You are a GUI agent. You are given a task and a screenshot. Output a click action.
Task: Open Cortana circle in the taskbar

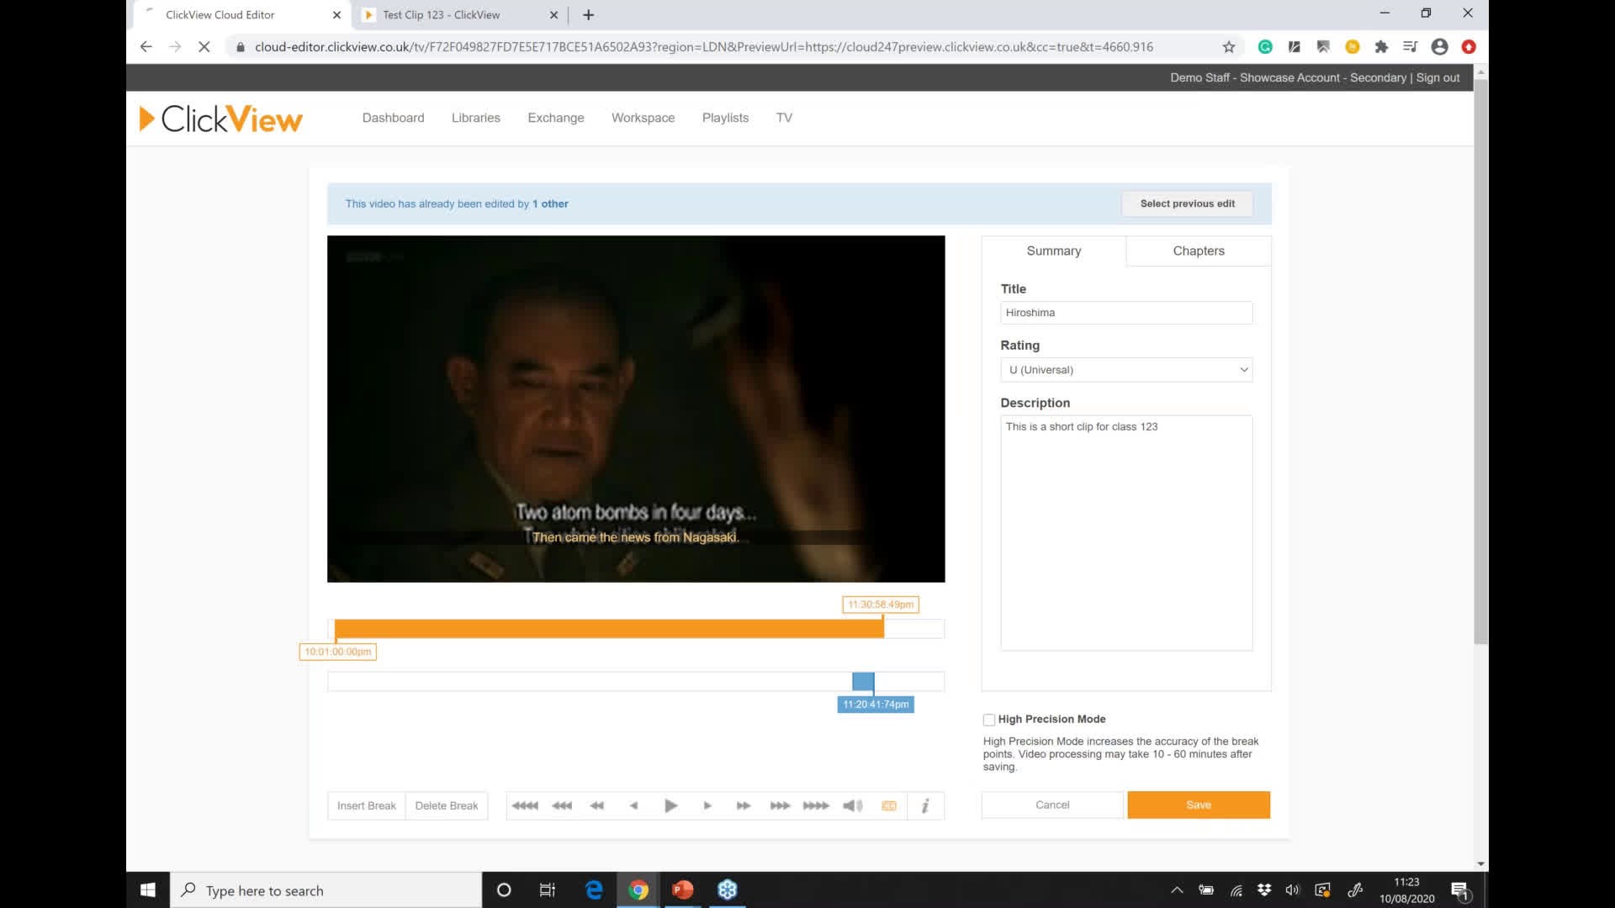click(x=504, y=890)
